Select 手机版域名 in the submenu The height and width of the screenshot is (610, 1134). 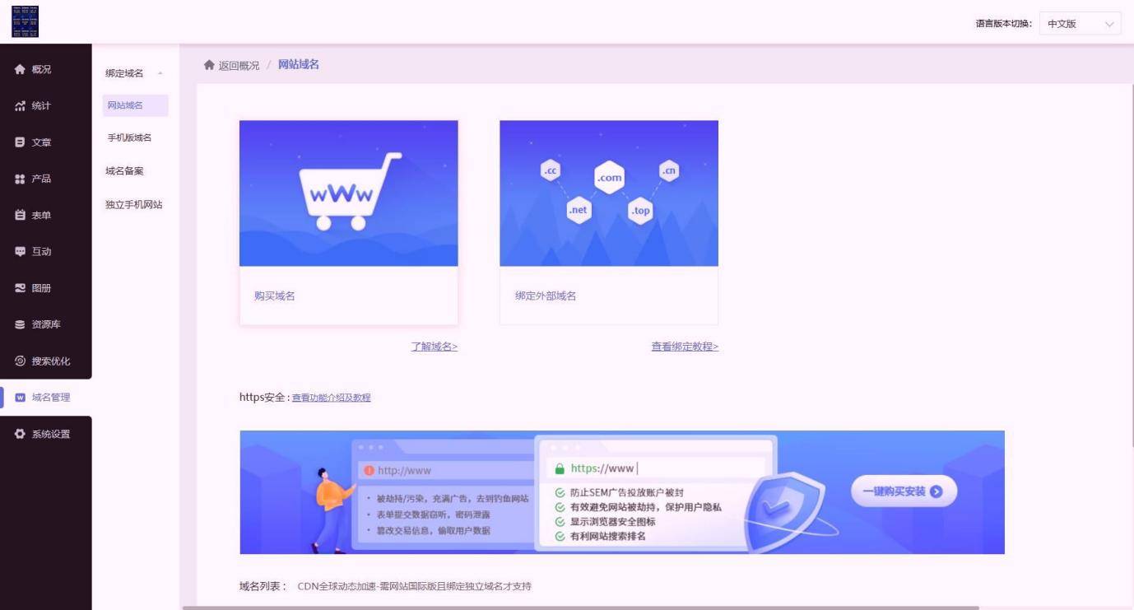(x=130, y=137)
